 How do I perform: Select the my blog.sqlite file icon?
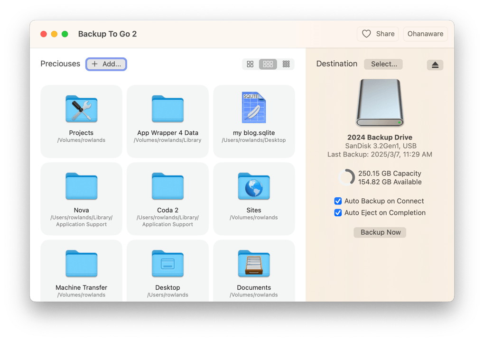254,108
